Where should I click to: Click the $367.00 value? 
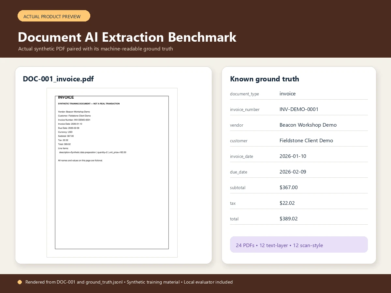click(x=288, y=188)
